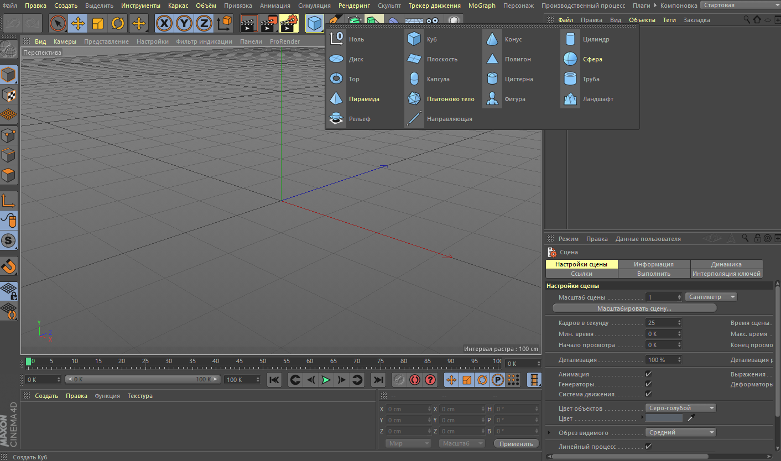Click the Применить button
Viewport: 781px width, 461px height.
pyautogui.click(x=516, y=443)
